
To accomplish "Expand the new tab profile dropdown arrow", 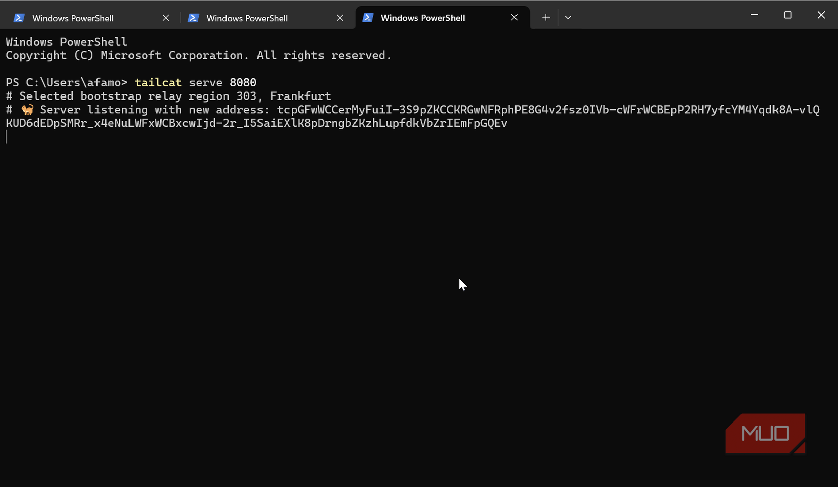I will click(568, 17).
